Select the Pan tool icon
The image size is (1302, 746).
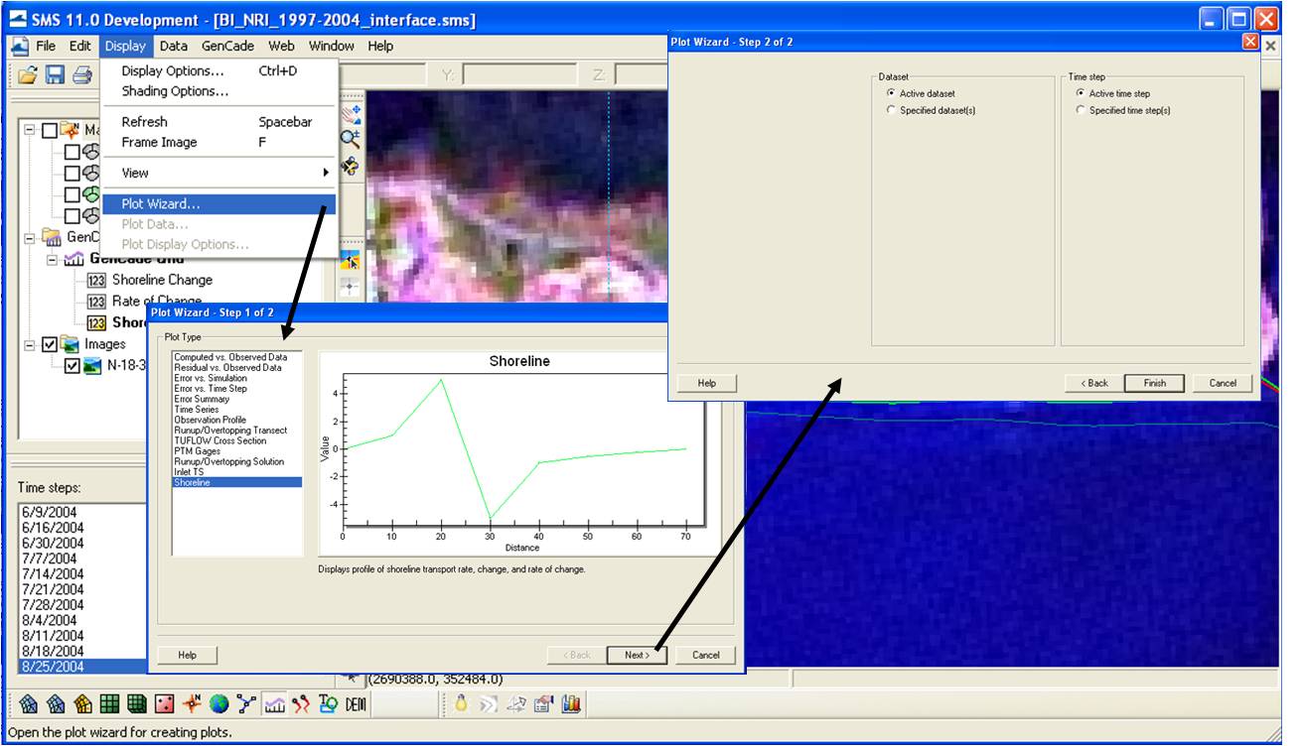coord(351,115)
